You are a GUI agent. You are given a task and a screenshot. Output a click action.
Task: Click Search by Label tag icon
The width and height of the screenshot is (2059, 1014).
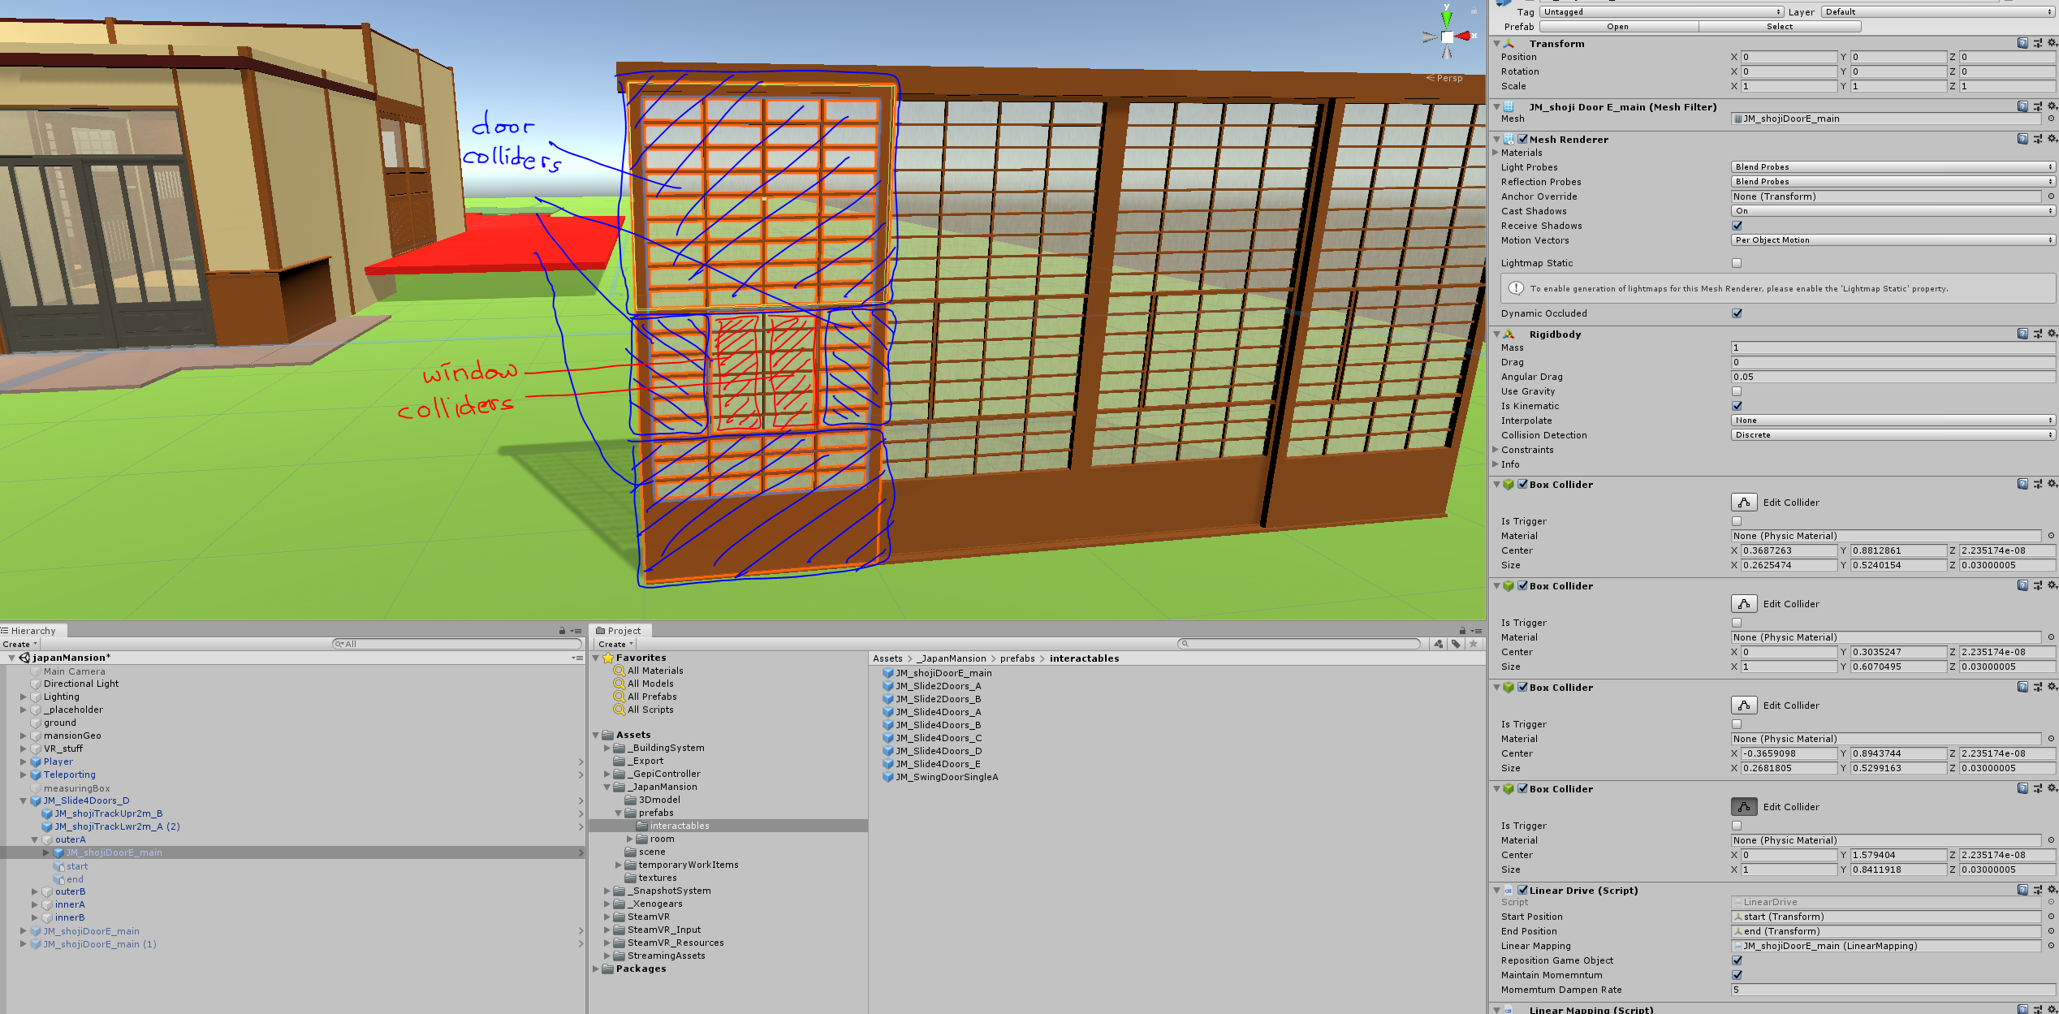click(1456, 644)
